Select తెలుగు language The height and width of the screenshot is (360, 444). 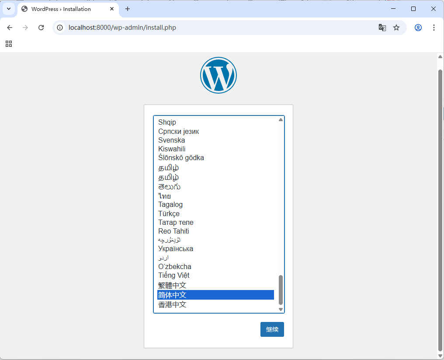[215, 187]
